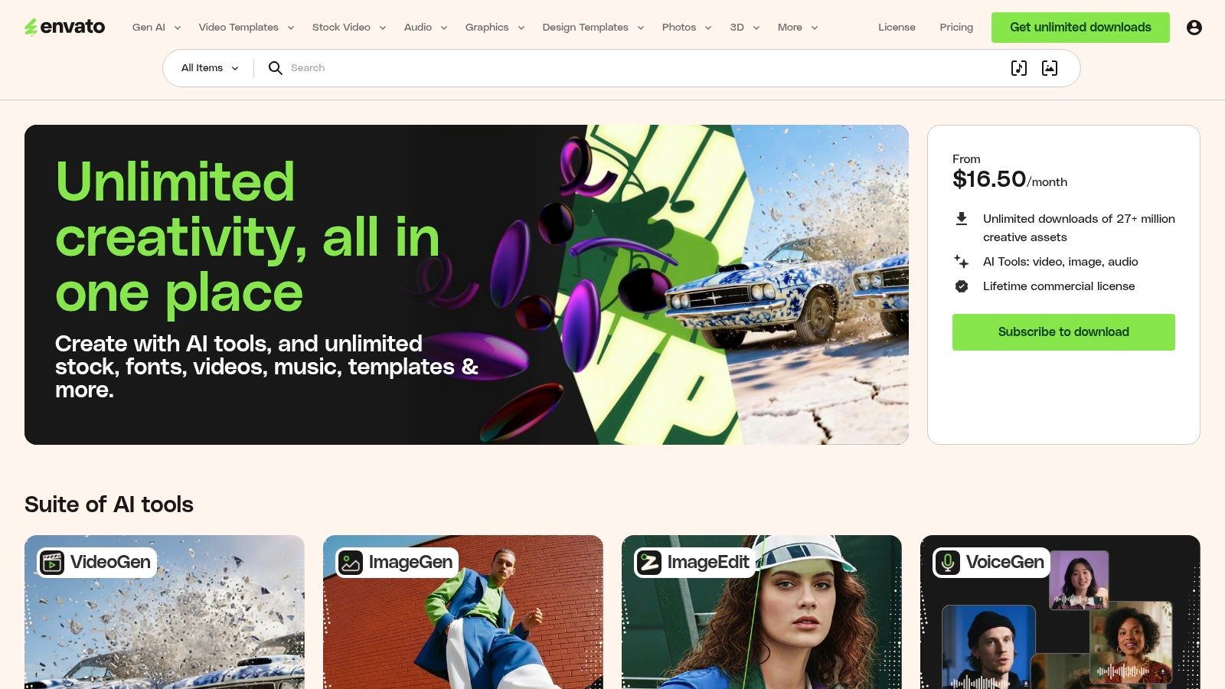Click the Envato logo

tap(65, 27)
